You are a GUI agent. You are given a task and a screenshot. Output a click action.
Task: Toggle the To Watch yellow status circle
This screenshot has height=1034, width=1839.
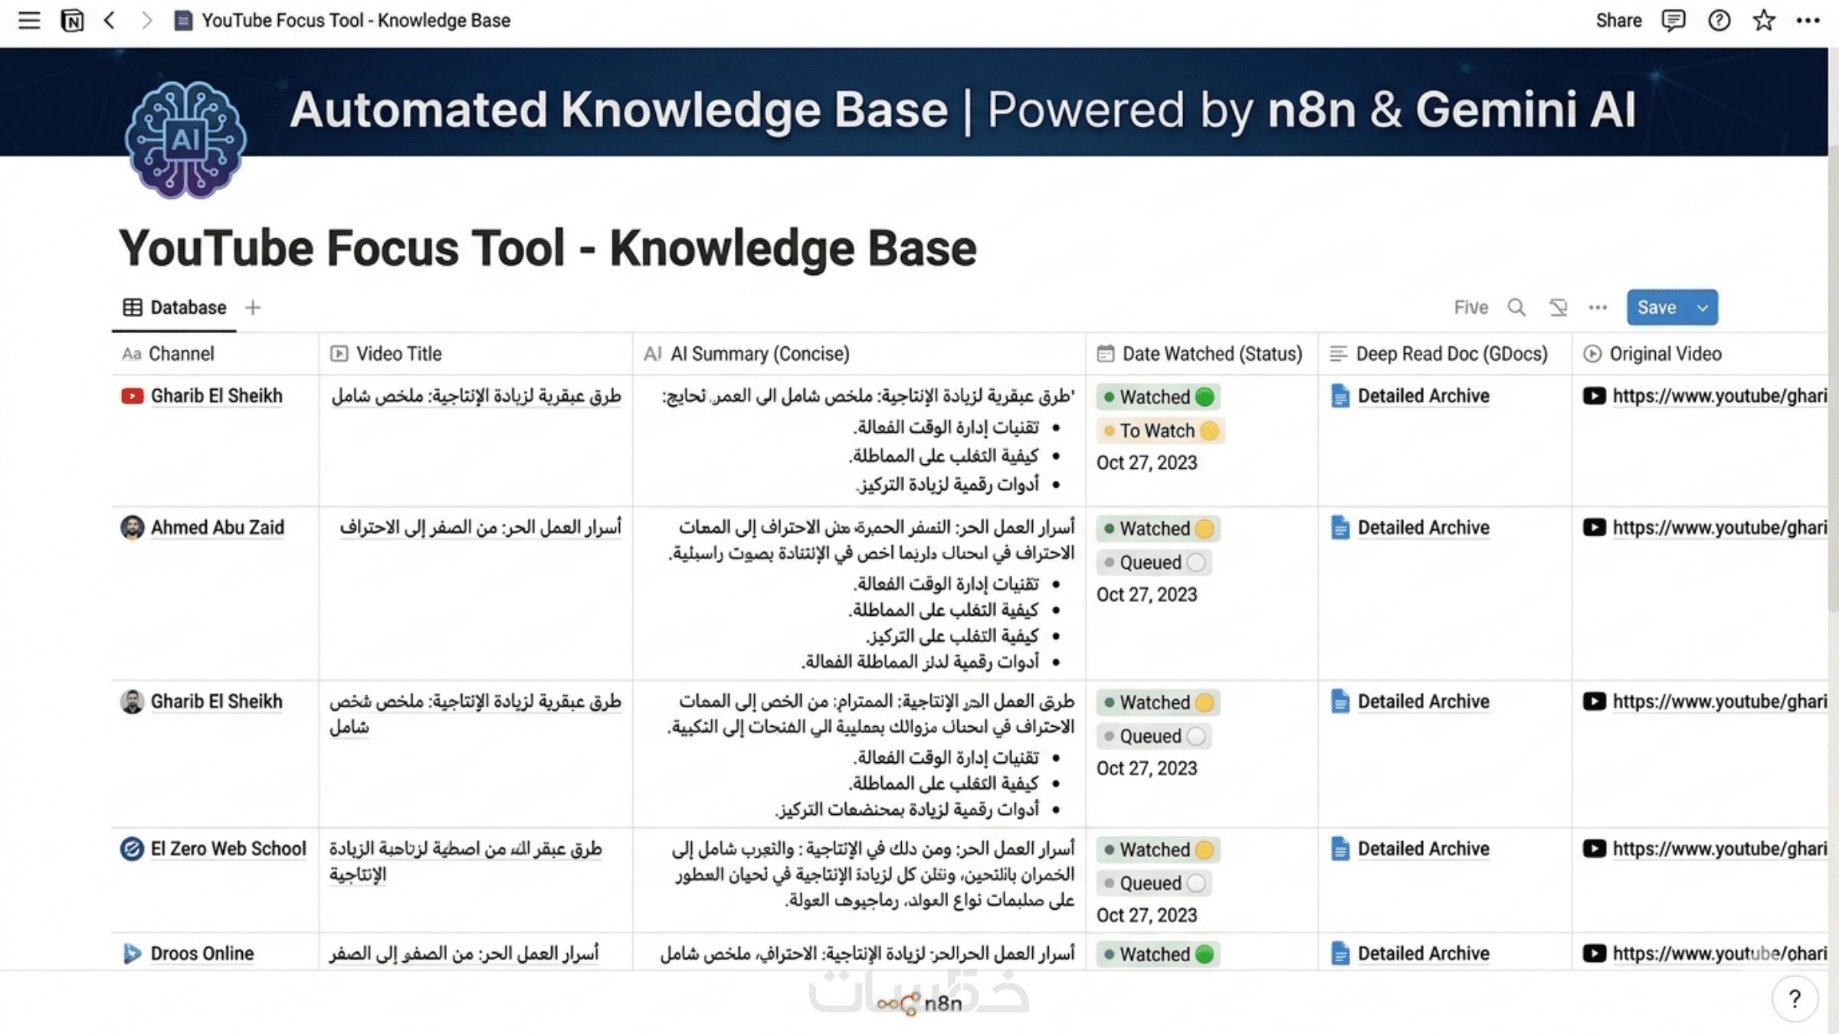click(x=1210, y=431)
